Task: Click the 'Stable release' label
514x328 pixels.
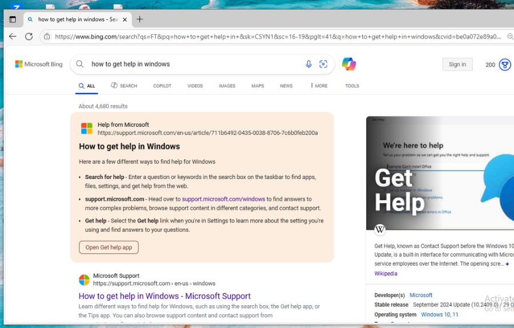Action: tap(391, 305)
